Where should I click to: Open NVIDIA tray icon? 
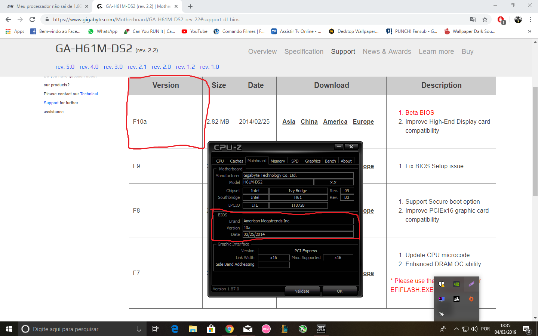pos(456,284)
